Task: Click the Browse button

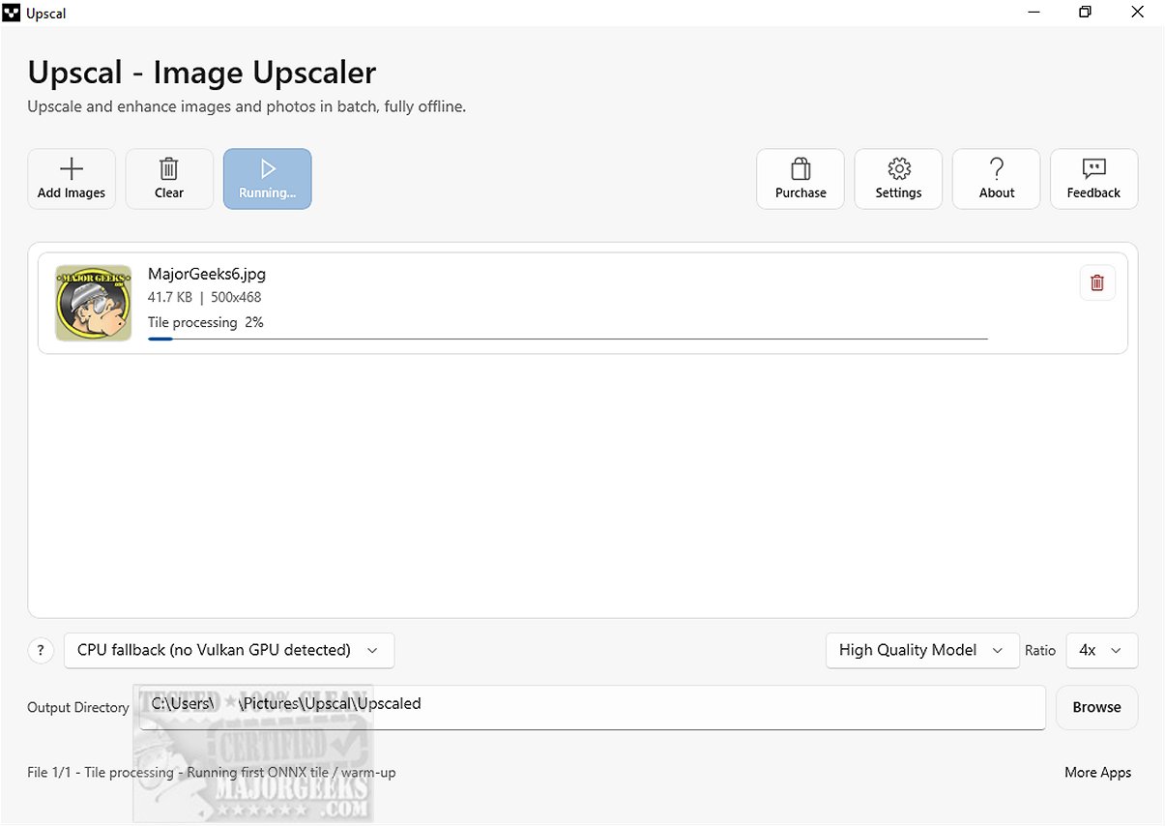Action: (1096, 707)
